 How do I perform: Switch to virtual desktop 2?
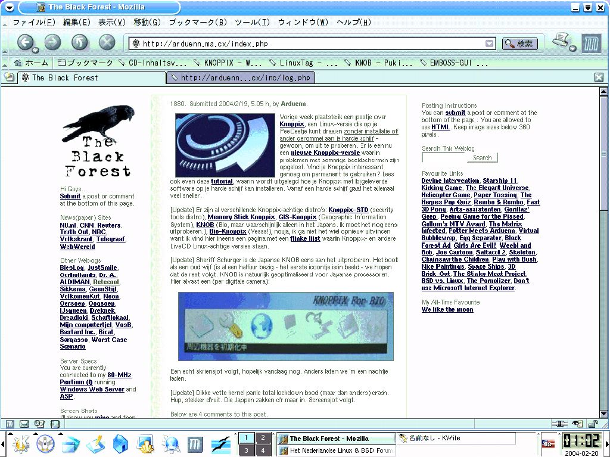tap(263, 438)
